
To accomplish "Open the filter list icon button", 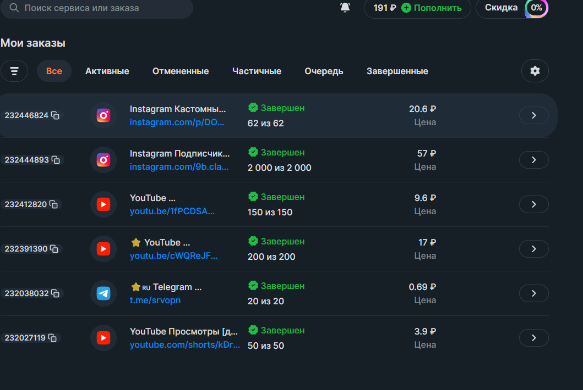I will click(x=14, y=71).
